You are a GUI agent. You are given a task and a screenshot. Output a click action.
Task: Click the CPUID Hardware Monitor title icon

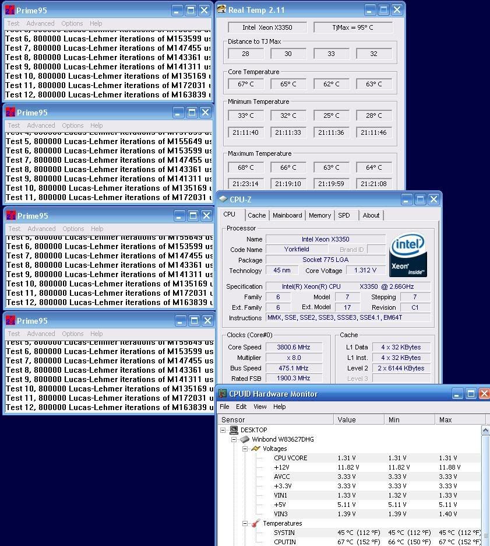tap(222, 394)
